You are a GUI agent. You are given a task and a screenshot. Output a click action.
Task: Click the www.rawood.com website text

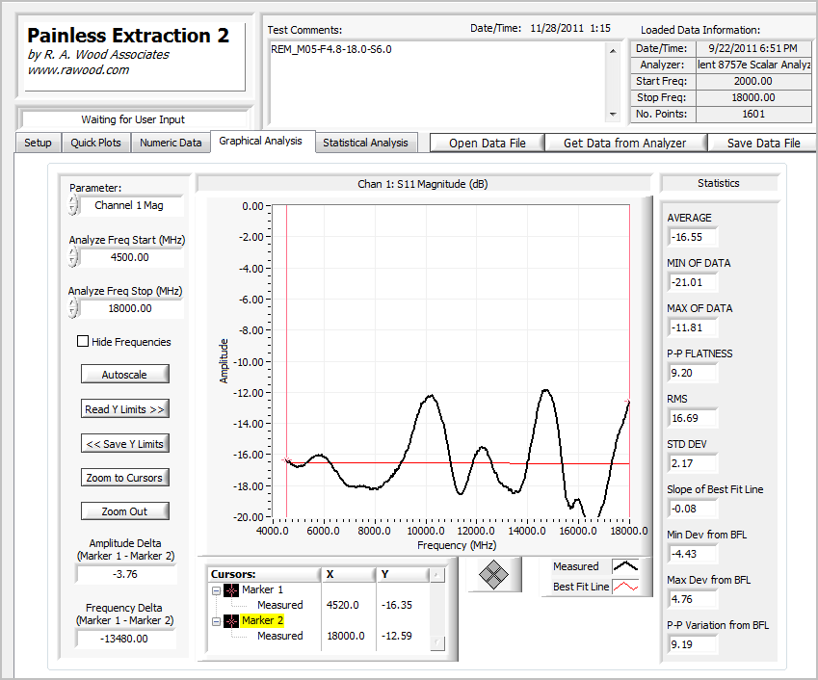(78, 70)
